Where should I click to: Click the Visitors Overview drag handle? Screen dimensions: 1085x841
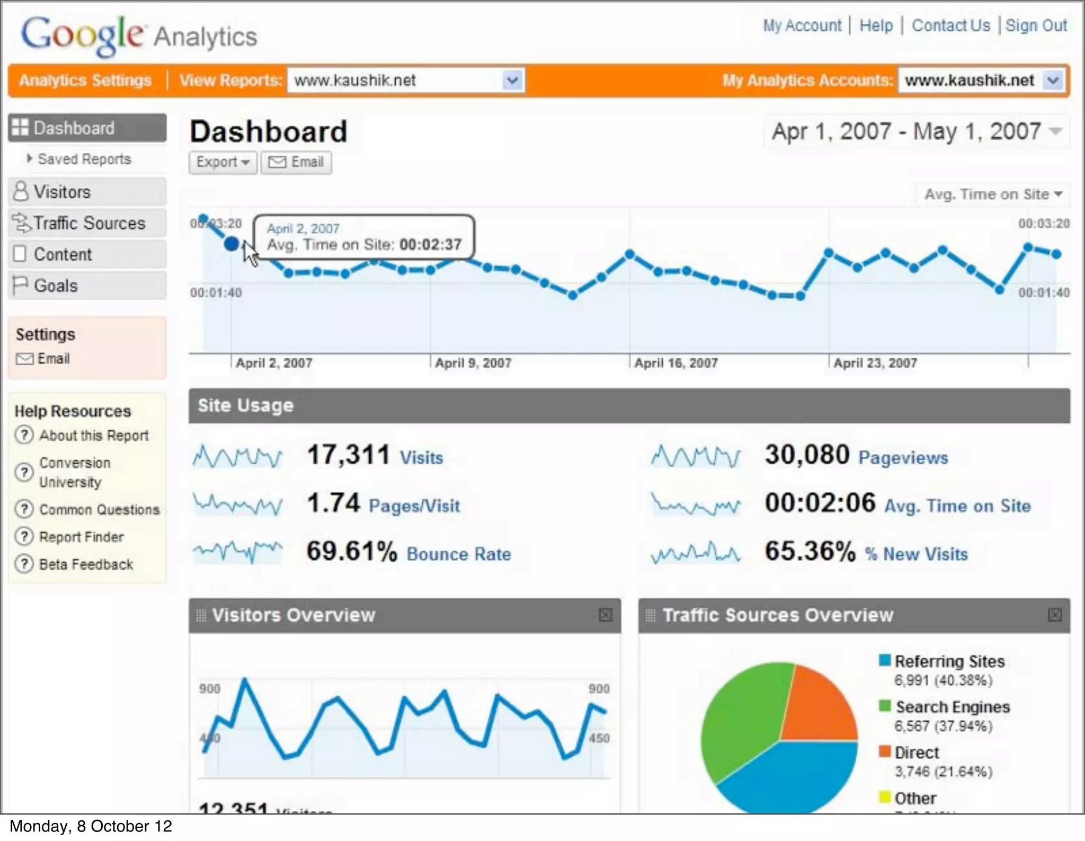201,615
